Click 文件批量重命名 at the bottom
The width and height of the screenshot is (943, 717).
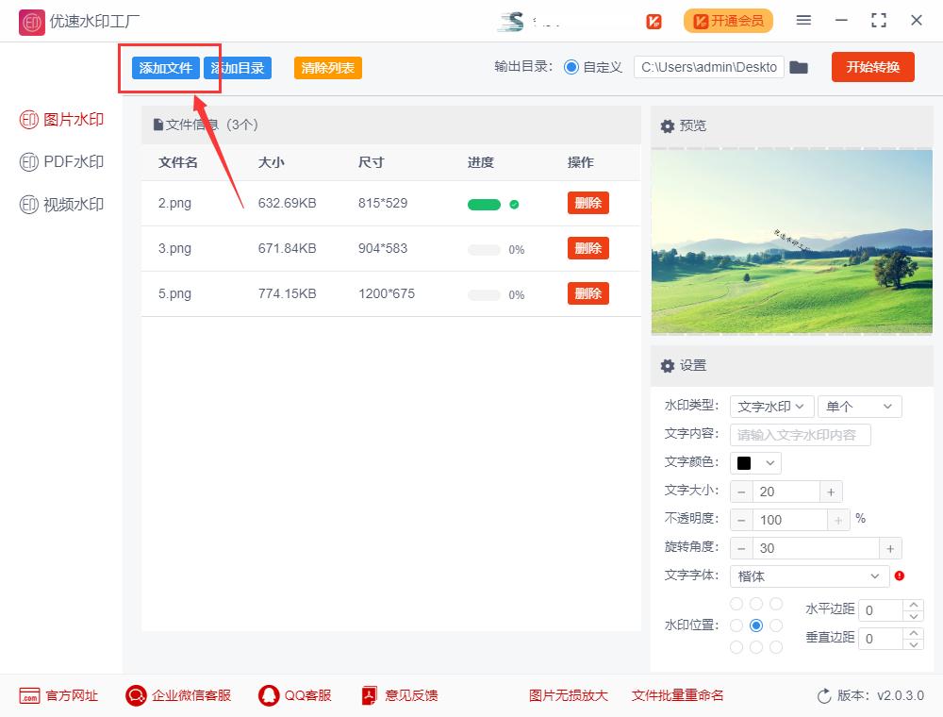[676, 695]
